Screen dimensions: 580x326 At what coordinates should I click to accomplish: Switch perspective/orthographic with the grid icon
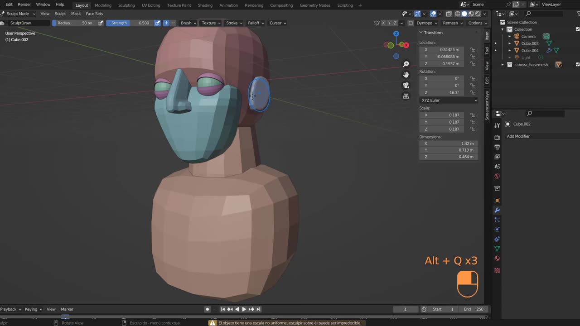tap(406, 96)
